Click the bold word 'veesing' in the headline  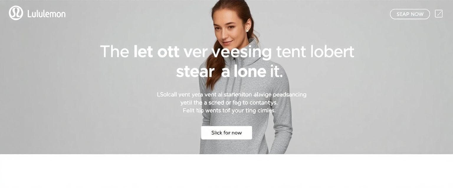point(242,52)
